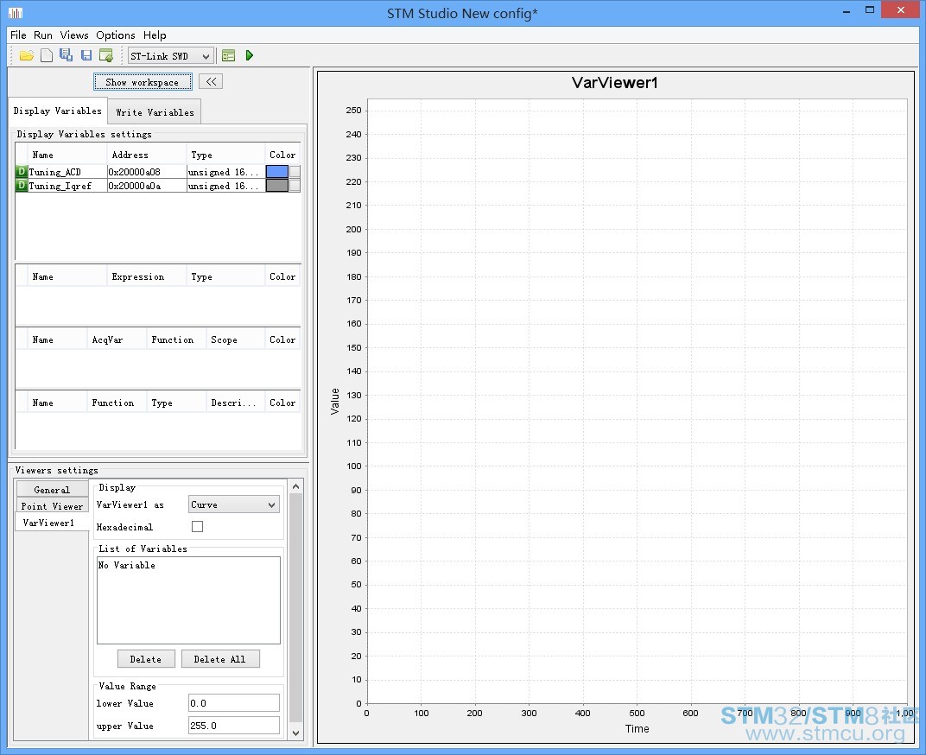Viewport: 926px width, 755px height.
Task: Click the green D icon beside Tuning_Iqref
Action: point(22,186)
